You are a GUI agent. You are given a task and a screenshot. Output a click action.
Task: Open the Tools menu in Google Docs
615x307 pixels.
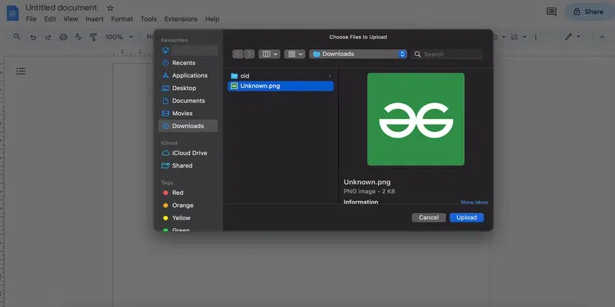pyautogui.click(x=148, y=18)
